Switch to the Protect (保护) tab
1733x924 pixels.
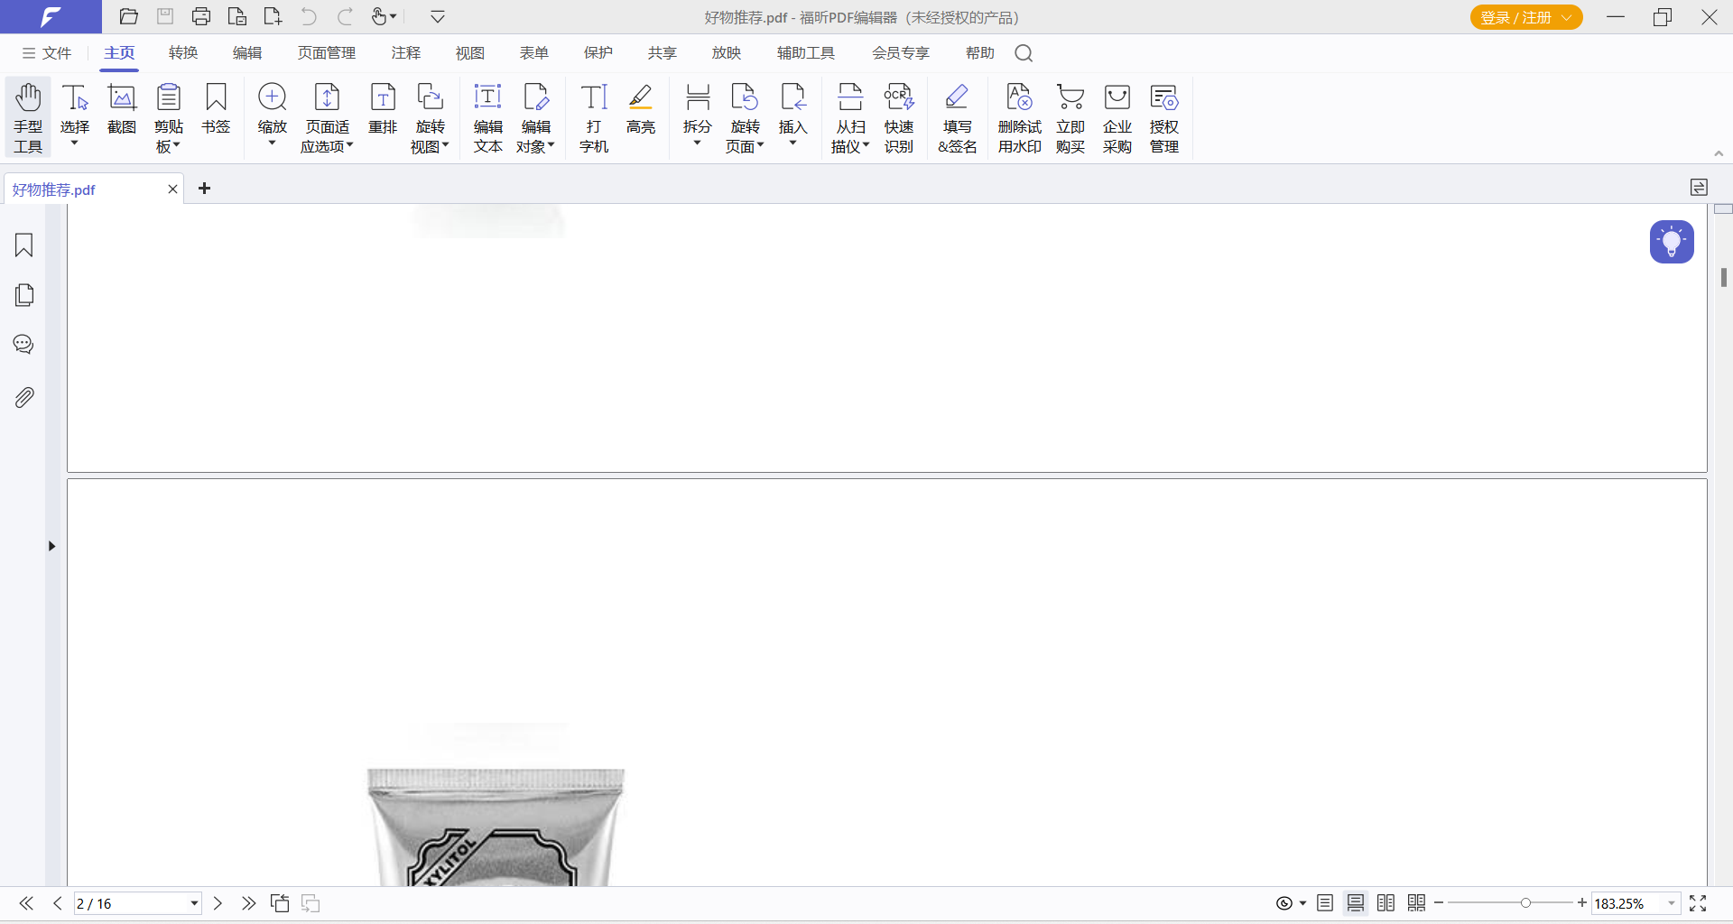click(598, 53)
